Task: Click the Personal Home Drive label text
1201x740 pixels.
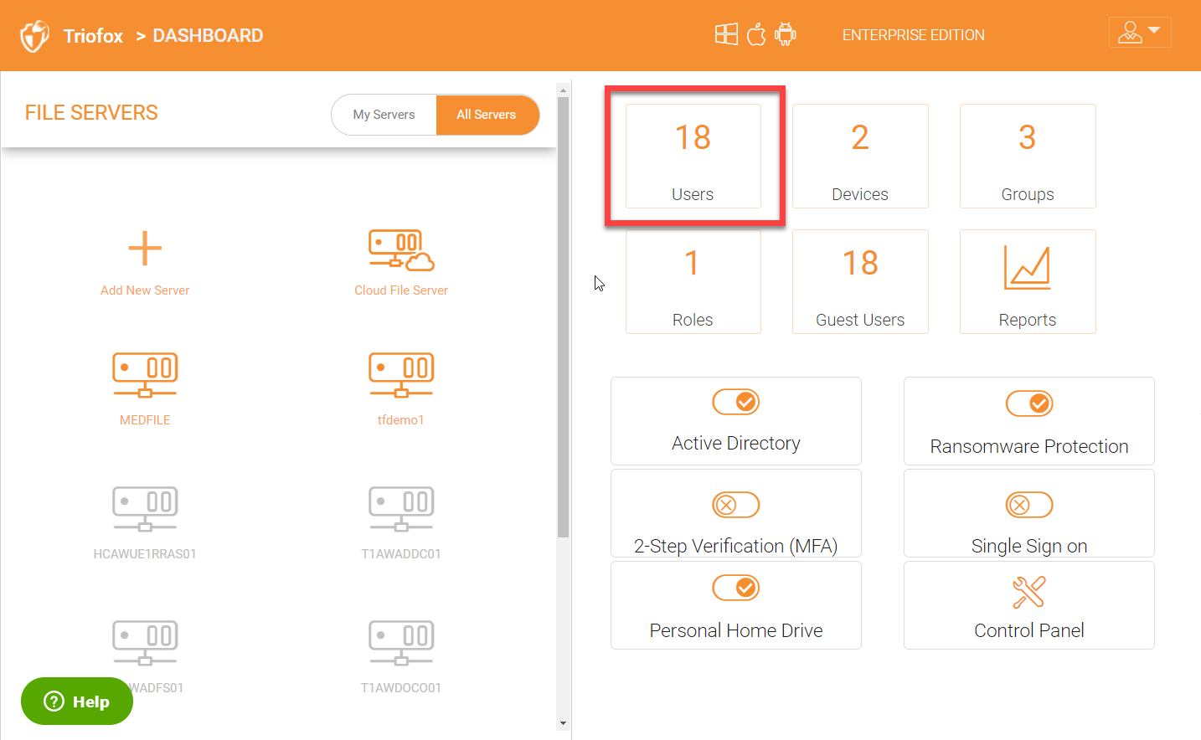Action: click(736, 630)
